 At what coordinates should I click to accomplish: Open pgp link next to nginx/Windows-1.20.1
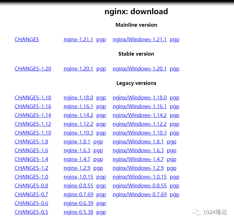pos(174,69)
